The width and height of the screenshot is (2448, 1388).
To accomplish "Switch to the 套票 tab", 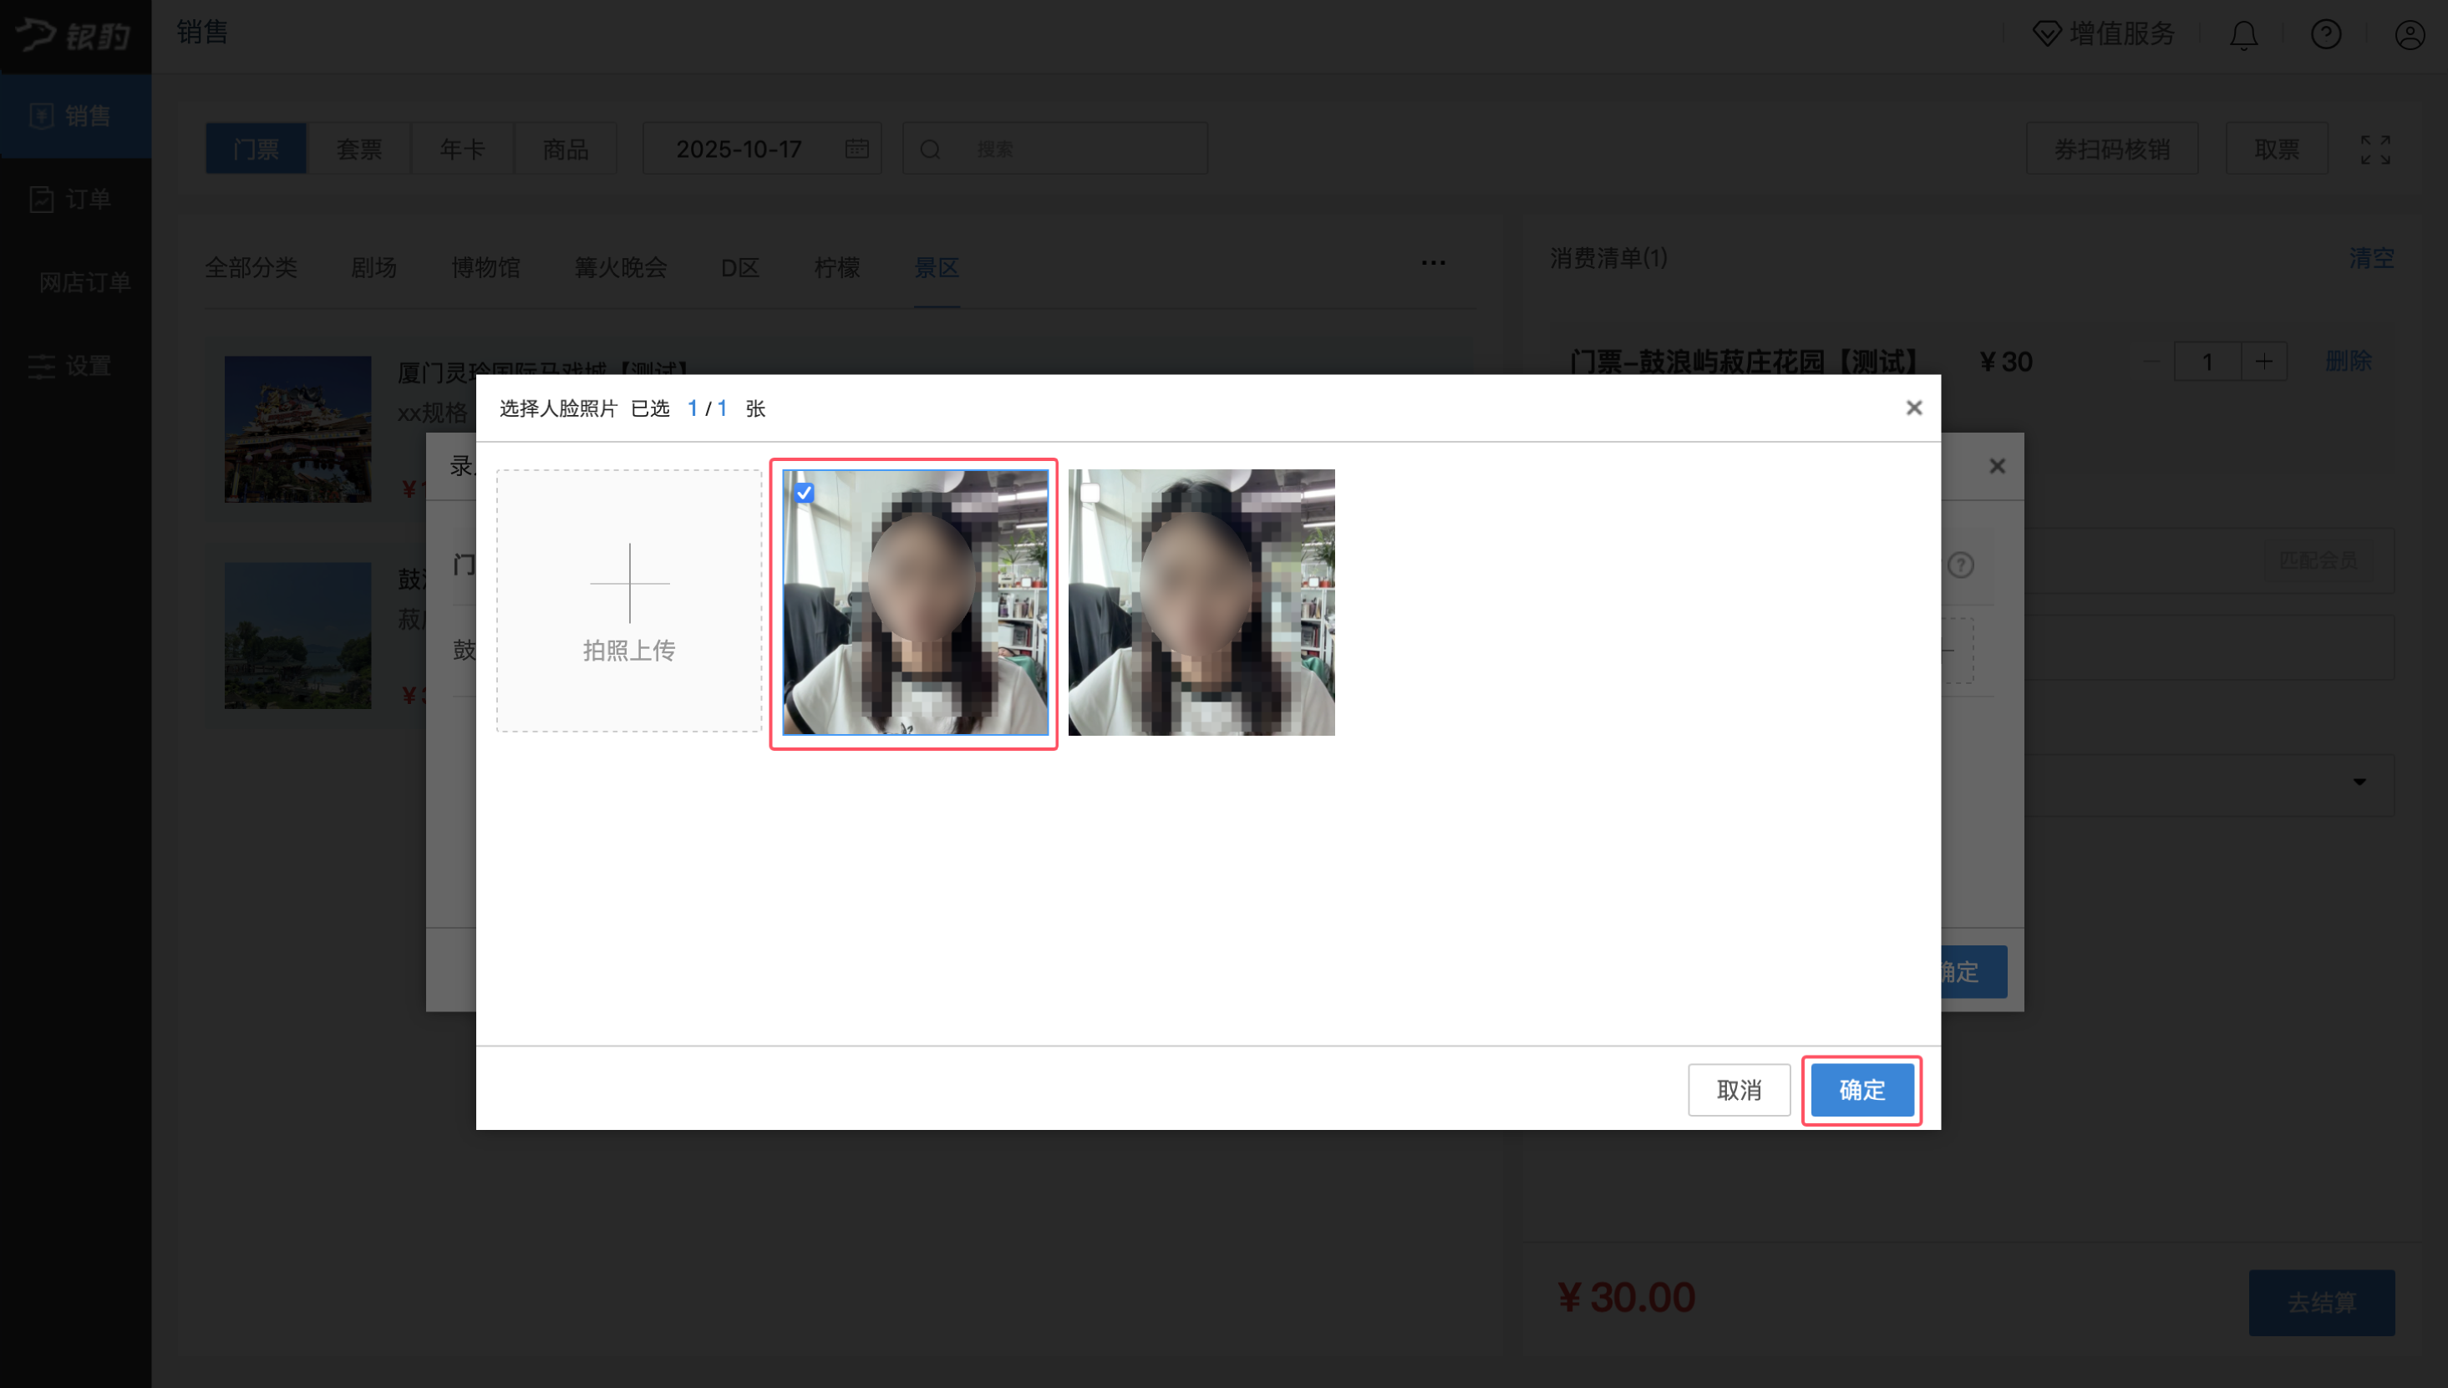I will pyautogui.click(x=358, y=149).
